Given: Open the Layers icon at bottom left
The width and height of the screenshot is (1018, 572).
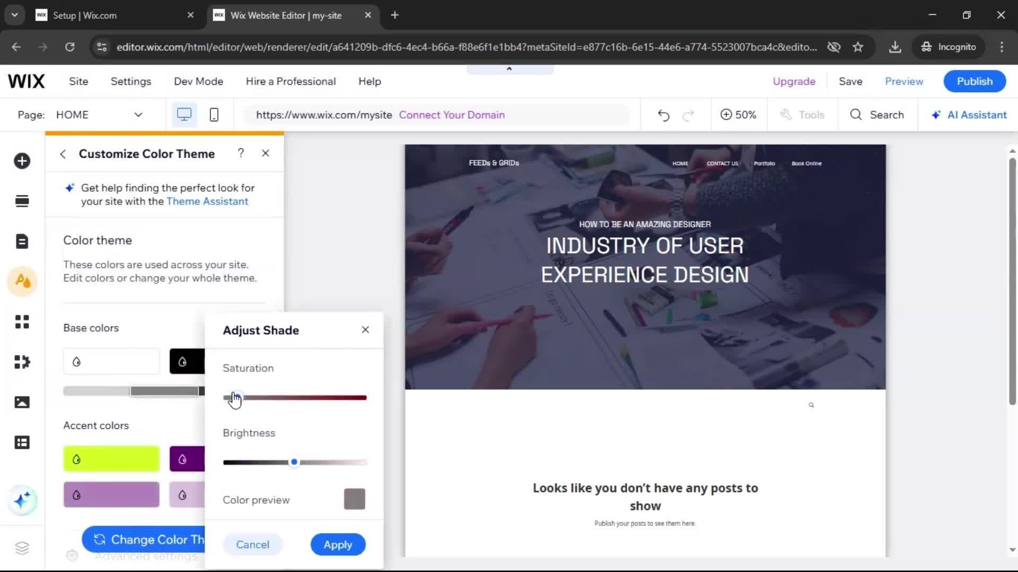Looking at the screenshot, I should pyautogui.click(x=22, y=548).
